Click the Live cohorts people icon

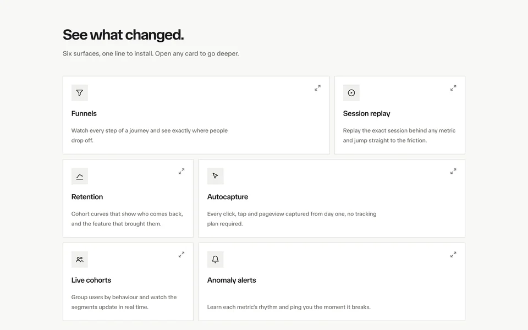point(79,259)
